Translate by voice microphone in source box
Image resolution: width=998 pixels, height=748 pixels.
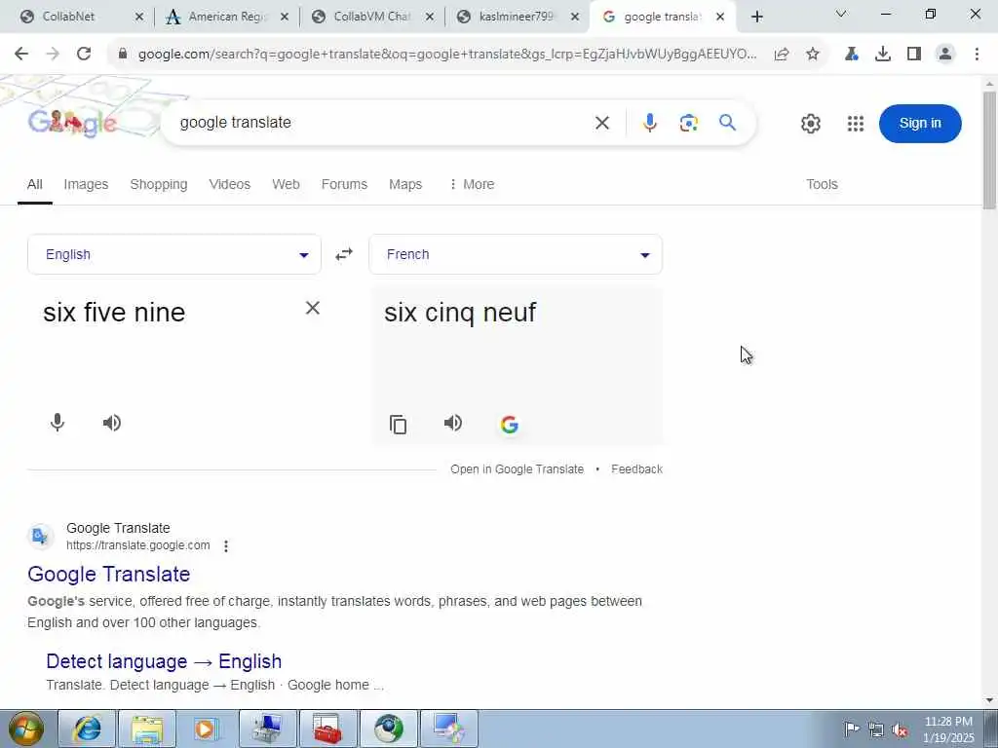tap(58, 423)
